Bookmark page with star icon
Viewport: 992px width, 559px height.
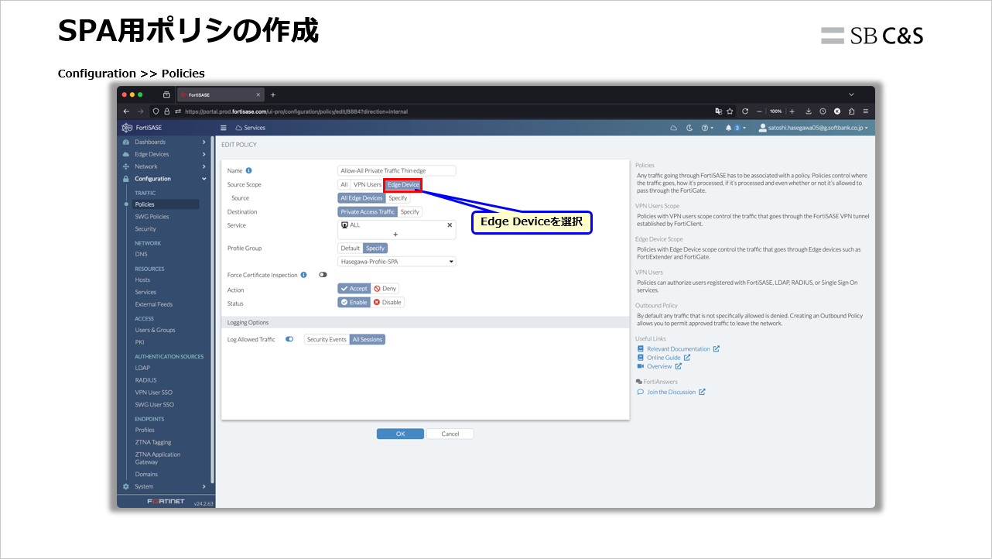point(730,111)
